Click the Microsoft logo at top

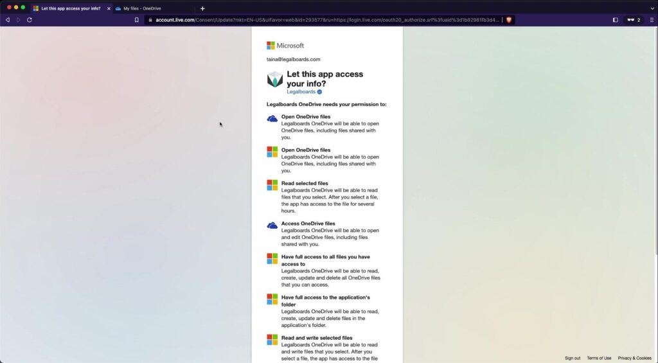pos(285,46)
